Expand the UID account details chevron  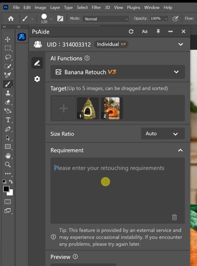tap(180, 44)
